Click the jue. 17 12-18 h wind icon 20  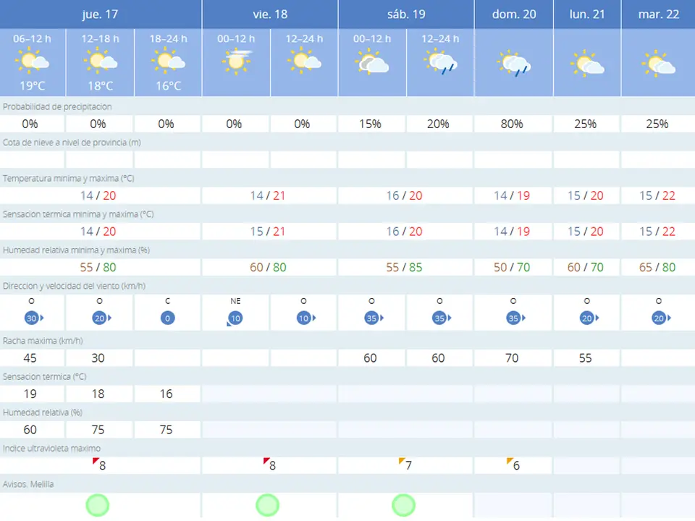coord(101,318)
